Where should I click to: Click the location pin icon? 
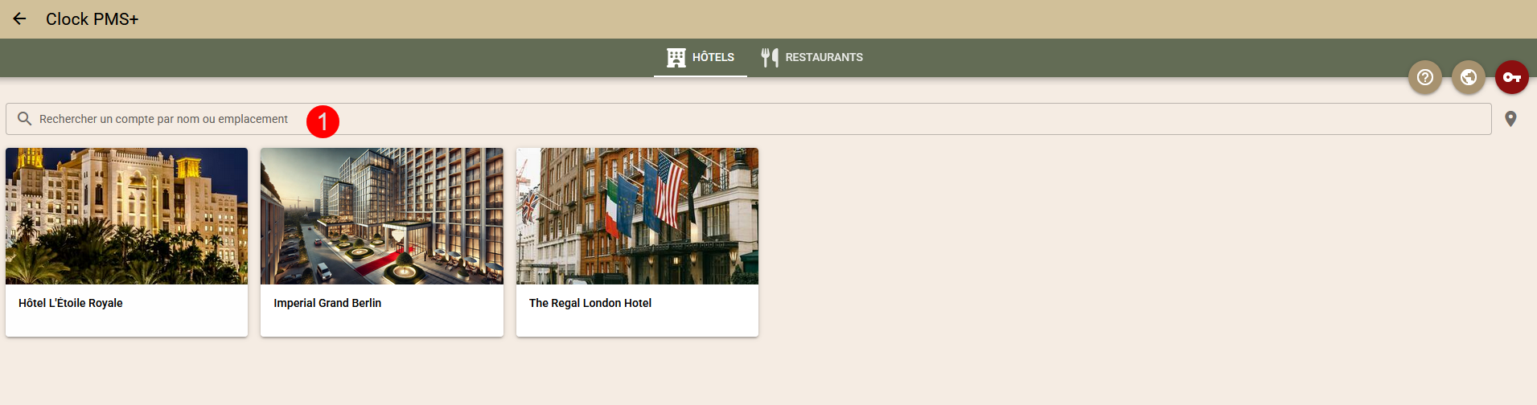[x=1510, y=119]
